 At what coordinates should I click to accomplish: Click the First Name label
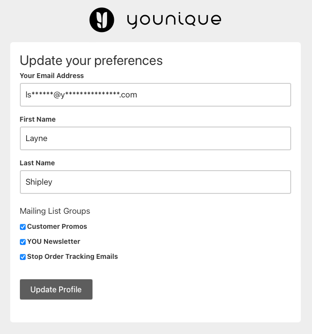[38, 119]
